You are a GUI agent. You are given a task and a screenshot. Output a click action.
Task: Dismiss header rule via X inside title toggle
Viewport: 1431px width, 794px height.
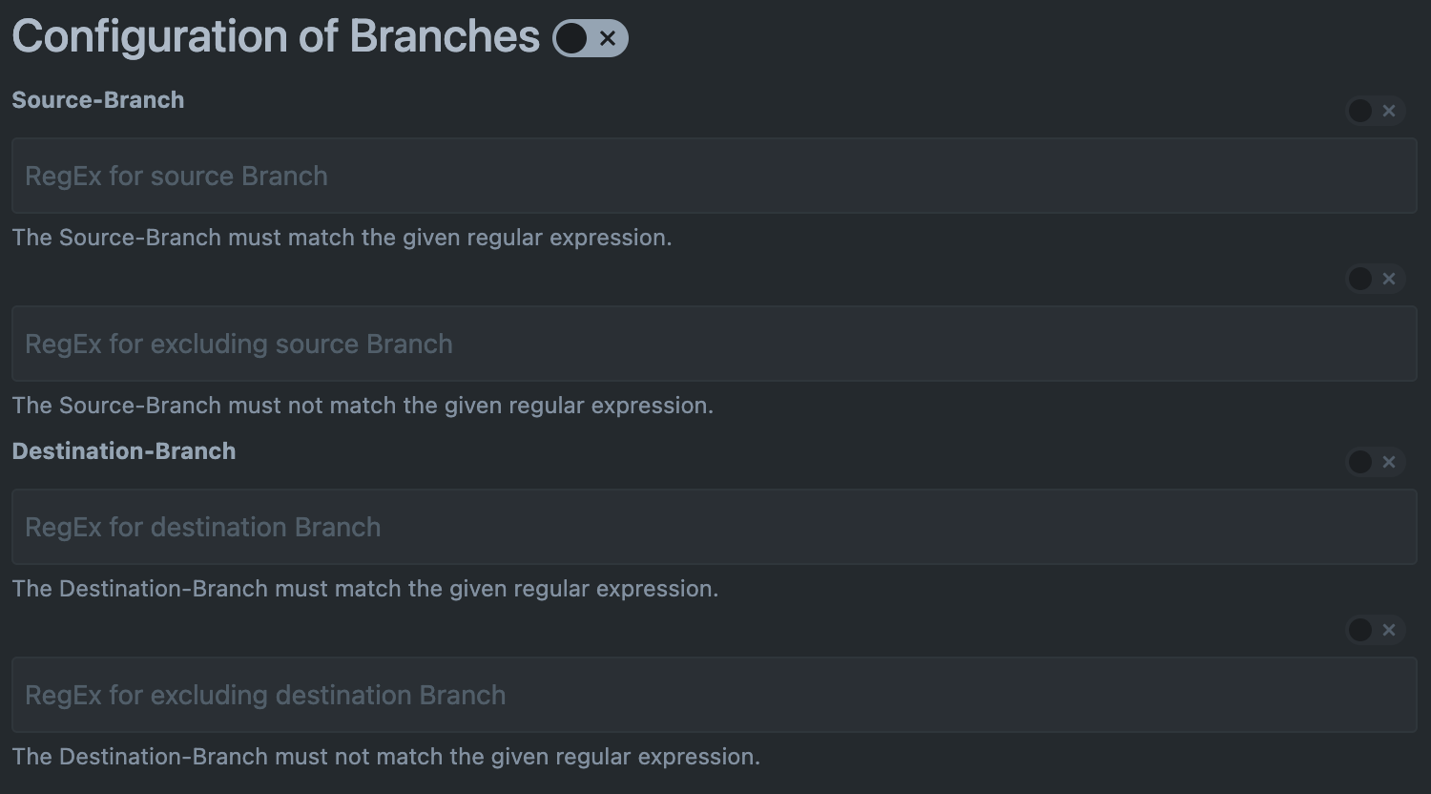coord(607,38)
